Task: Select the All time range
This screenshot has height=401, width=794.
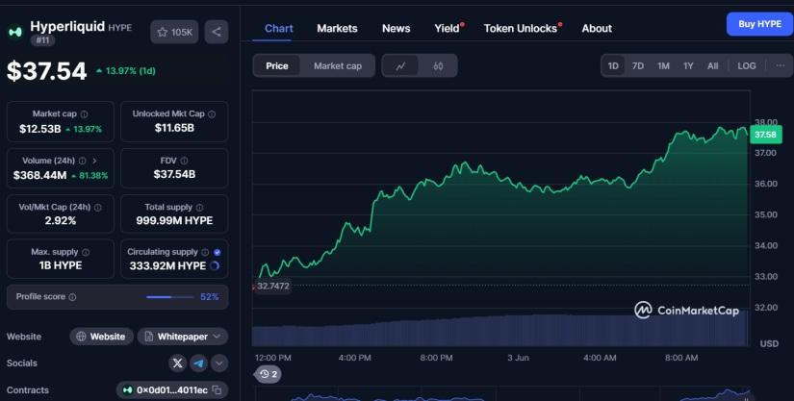Action: 712,65
